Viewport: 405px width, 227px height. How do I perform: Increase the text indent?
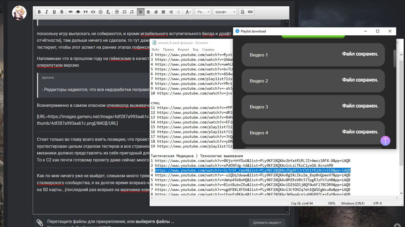click(171, 12)
